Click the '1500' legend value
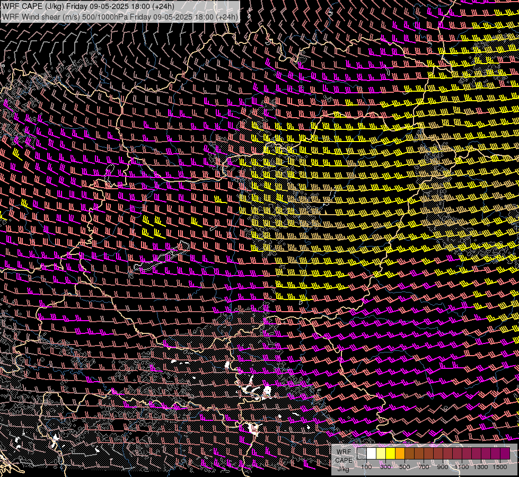Image resolution: width=519 pixels, height=477 pixels. pos(500,467)
